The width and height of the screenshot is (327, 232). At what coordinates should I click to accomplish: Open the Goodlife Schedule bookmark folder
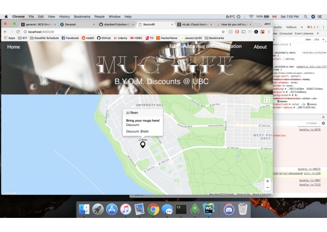point(44,38)
